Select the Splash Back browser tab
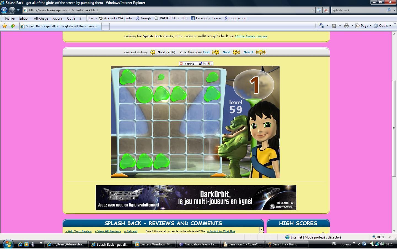Viewport: 397px width, 249px height. (60, 26)
